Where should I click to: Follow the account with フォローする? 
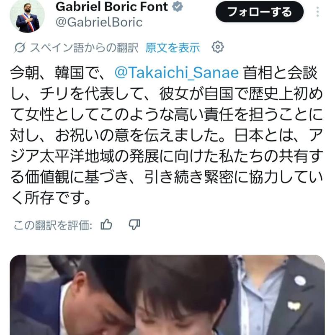(260, 12)
